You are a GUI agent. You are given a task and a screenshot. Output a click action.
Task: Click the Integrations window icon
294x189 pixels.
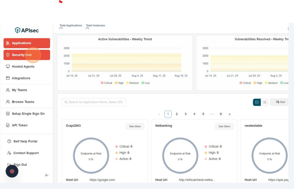[8, 78]
